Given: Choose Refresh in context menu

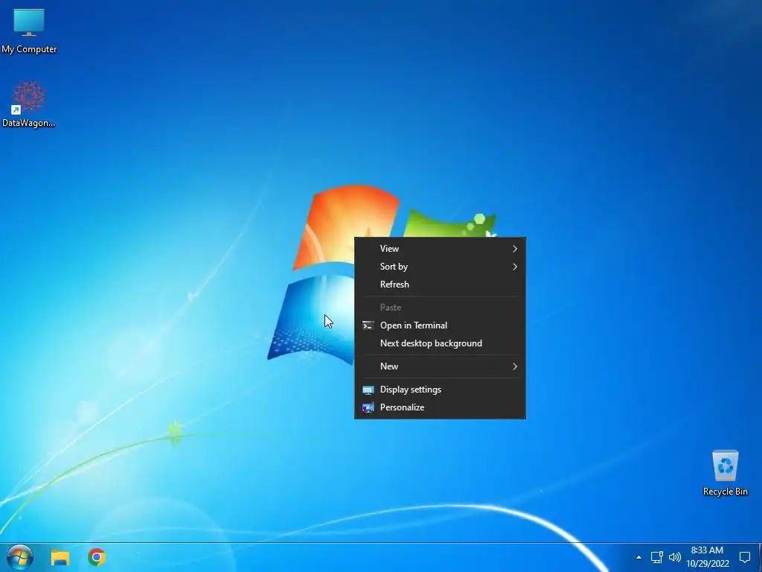Looking at the screenshot, I should pyautogui.click(x=440, y=285).
